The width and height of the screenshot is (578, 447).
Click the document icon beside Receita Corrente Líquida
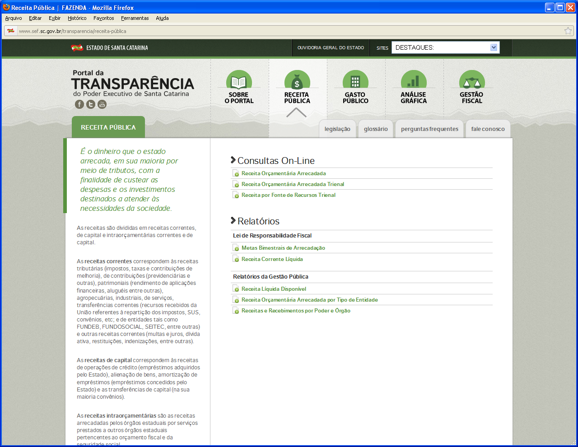pos(236,259)
